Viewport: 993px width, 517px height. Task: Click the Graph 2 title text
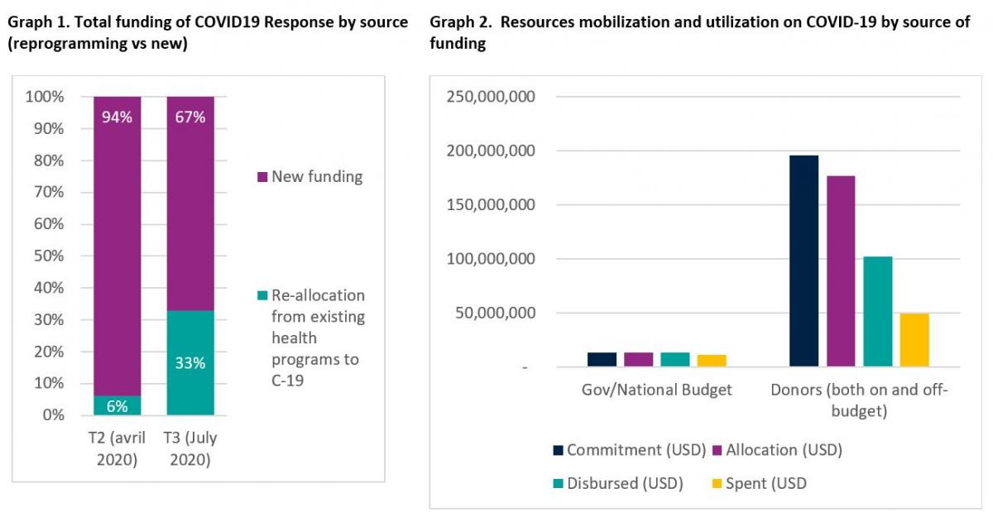click(700, 32)
